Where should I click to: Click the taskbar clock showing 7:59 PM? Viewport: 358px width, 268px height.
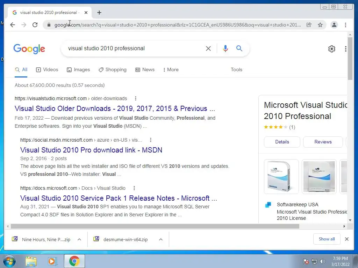[340, 261]
